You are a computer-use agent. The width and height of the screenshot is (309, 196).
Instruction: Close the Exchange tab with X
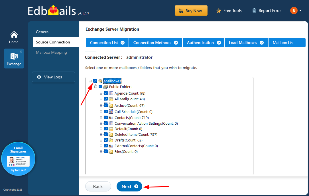point(21,51)
